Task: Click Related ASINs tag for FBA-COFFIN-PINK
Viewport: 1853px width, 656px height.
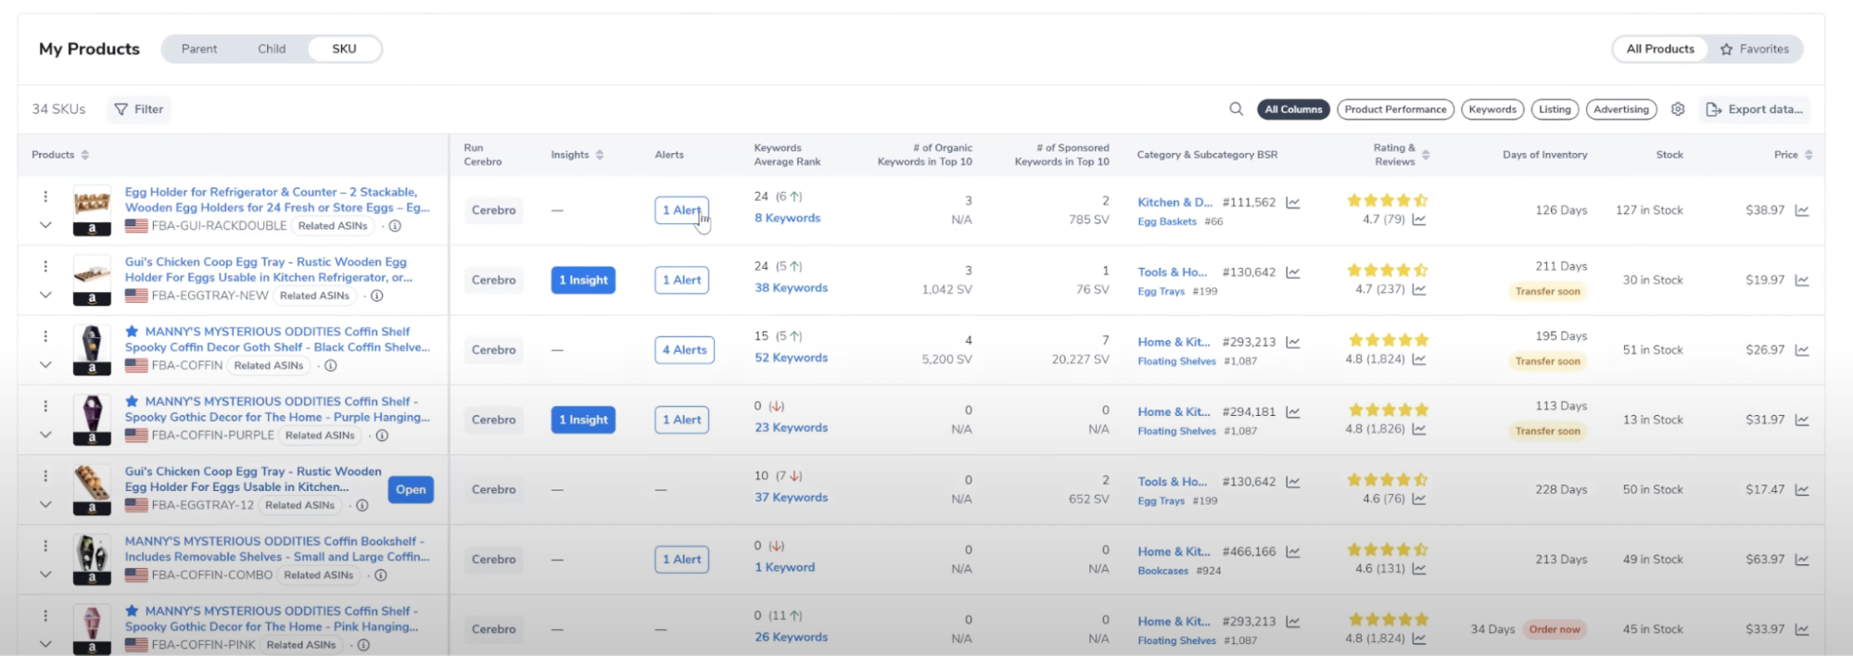Action: tap(301, 645)
